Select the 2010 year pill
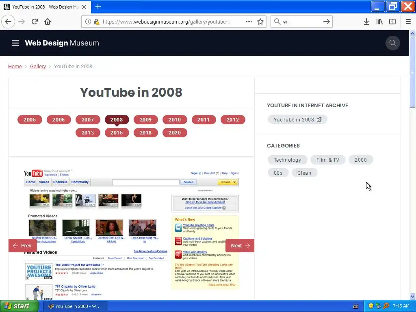 click(175, 120)
